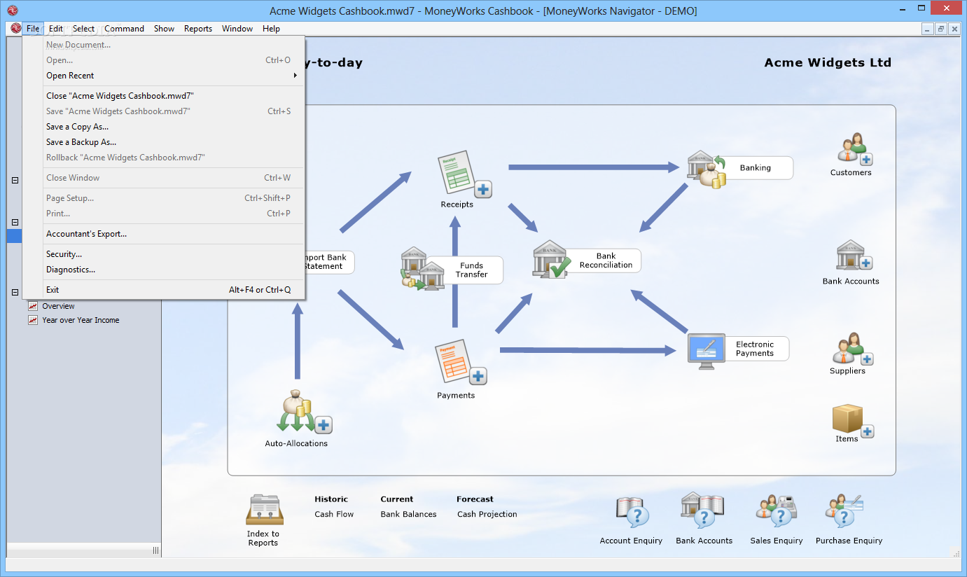This screenshot has width=967, height=577.
Task: Expand the Open Recent submenu arrow
Action: (295, 76)
